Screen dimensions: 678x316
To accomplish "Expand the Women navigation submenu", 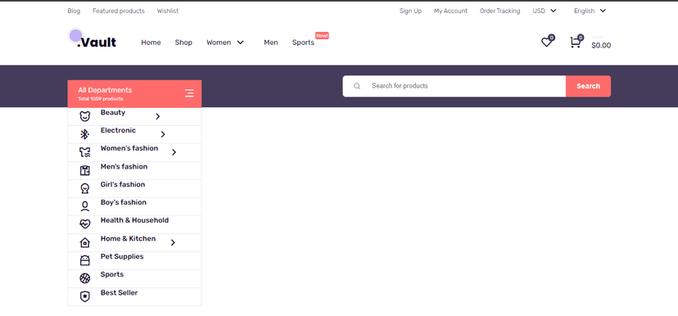I will pos(241,43).
